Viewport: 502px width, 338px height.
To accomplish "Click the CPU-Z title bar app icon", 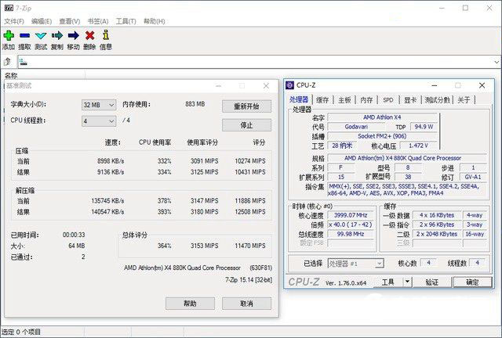I will point(289,85).
